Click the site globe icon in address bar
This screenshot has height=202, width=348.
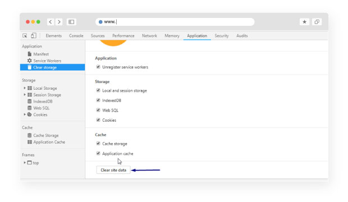100,22
